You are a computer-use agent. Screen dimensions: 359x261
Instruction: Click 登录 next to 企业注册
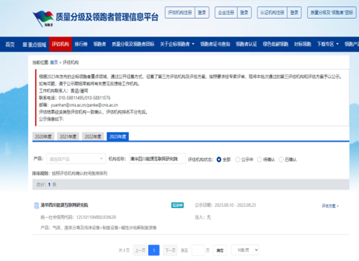pos(244,12)
